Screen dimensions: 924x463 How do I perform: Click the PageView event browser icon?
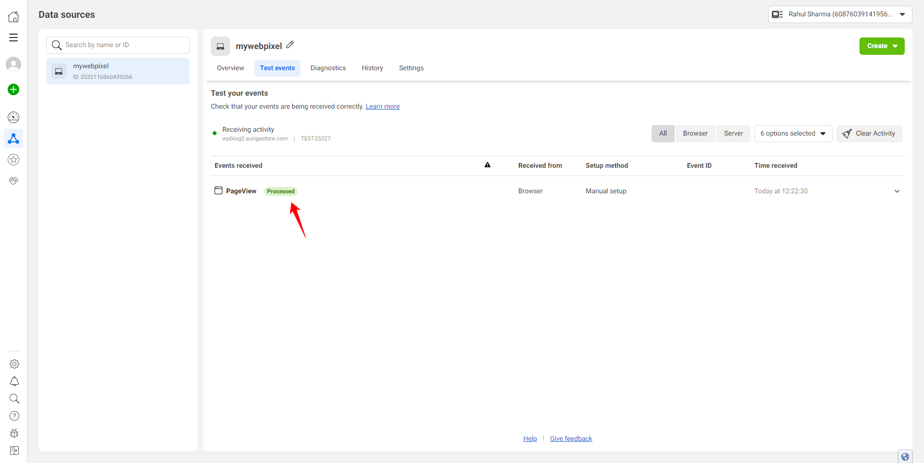click(218, 190)
